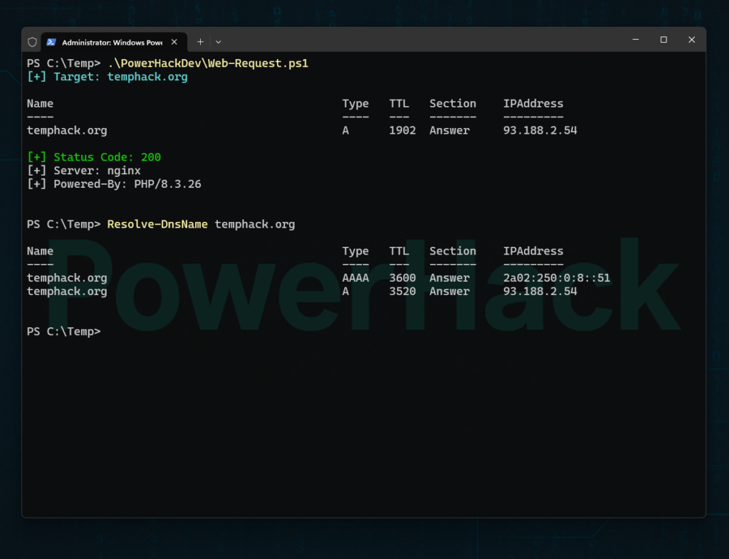This screenshot has height=559, width=729.
Task: Click the Web-Request.ps1 command text
Action: 208,63
